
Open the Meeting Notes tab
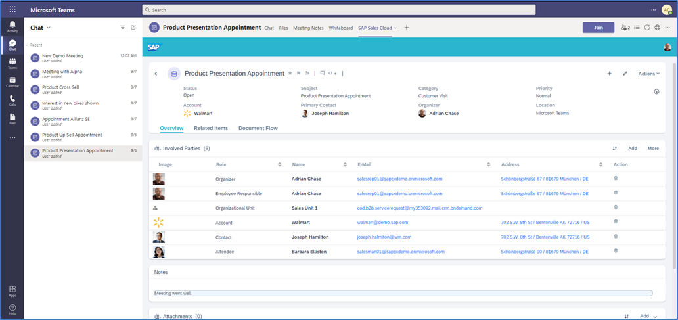(x=308, y=28)
